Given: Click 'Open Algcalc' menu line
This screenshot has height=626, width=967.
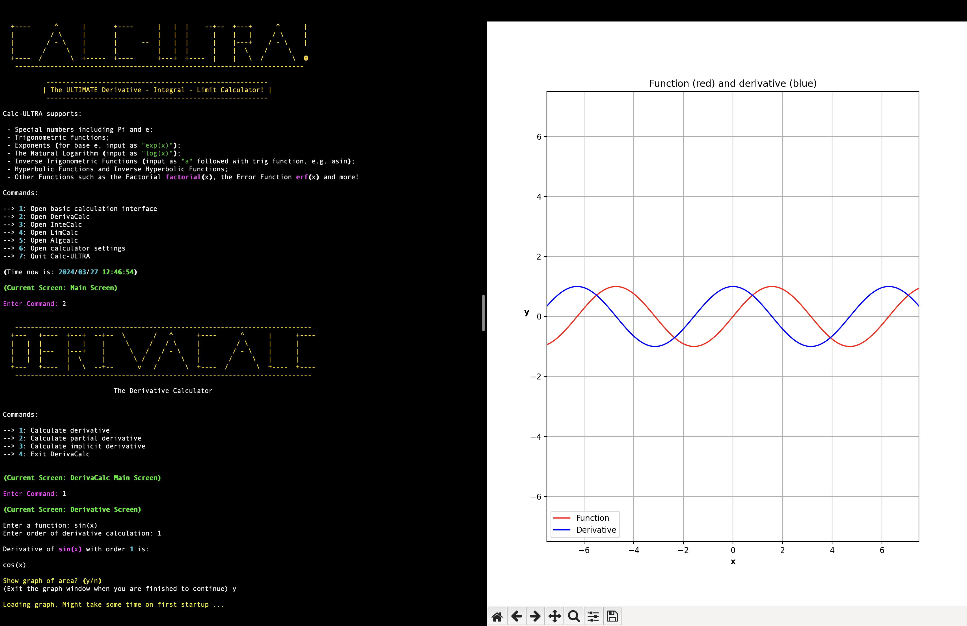Looking at the screenshot, I should [40, 241].
